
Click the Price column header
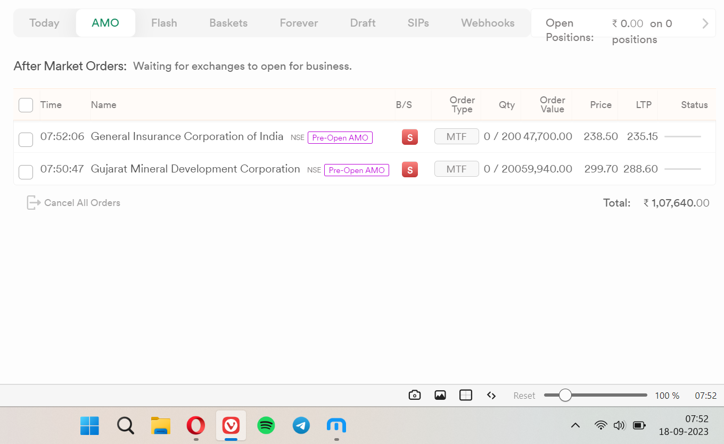coord(600,105)
